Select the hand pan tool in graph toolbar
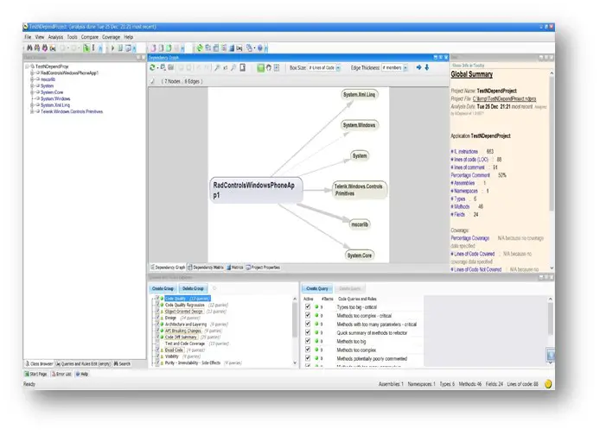The width and height of the screenshot is (600, 435). pyautogui.click(x=269, y=67)
